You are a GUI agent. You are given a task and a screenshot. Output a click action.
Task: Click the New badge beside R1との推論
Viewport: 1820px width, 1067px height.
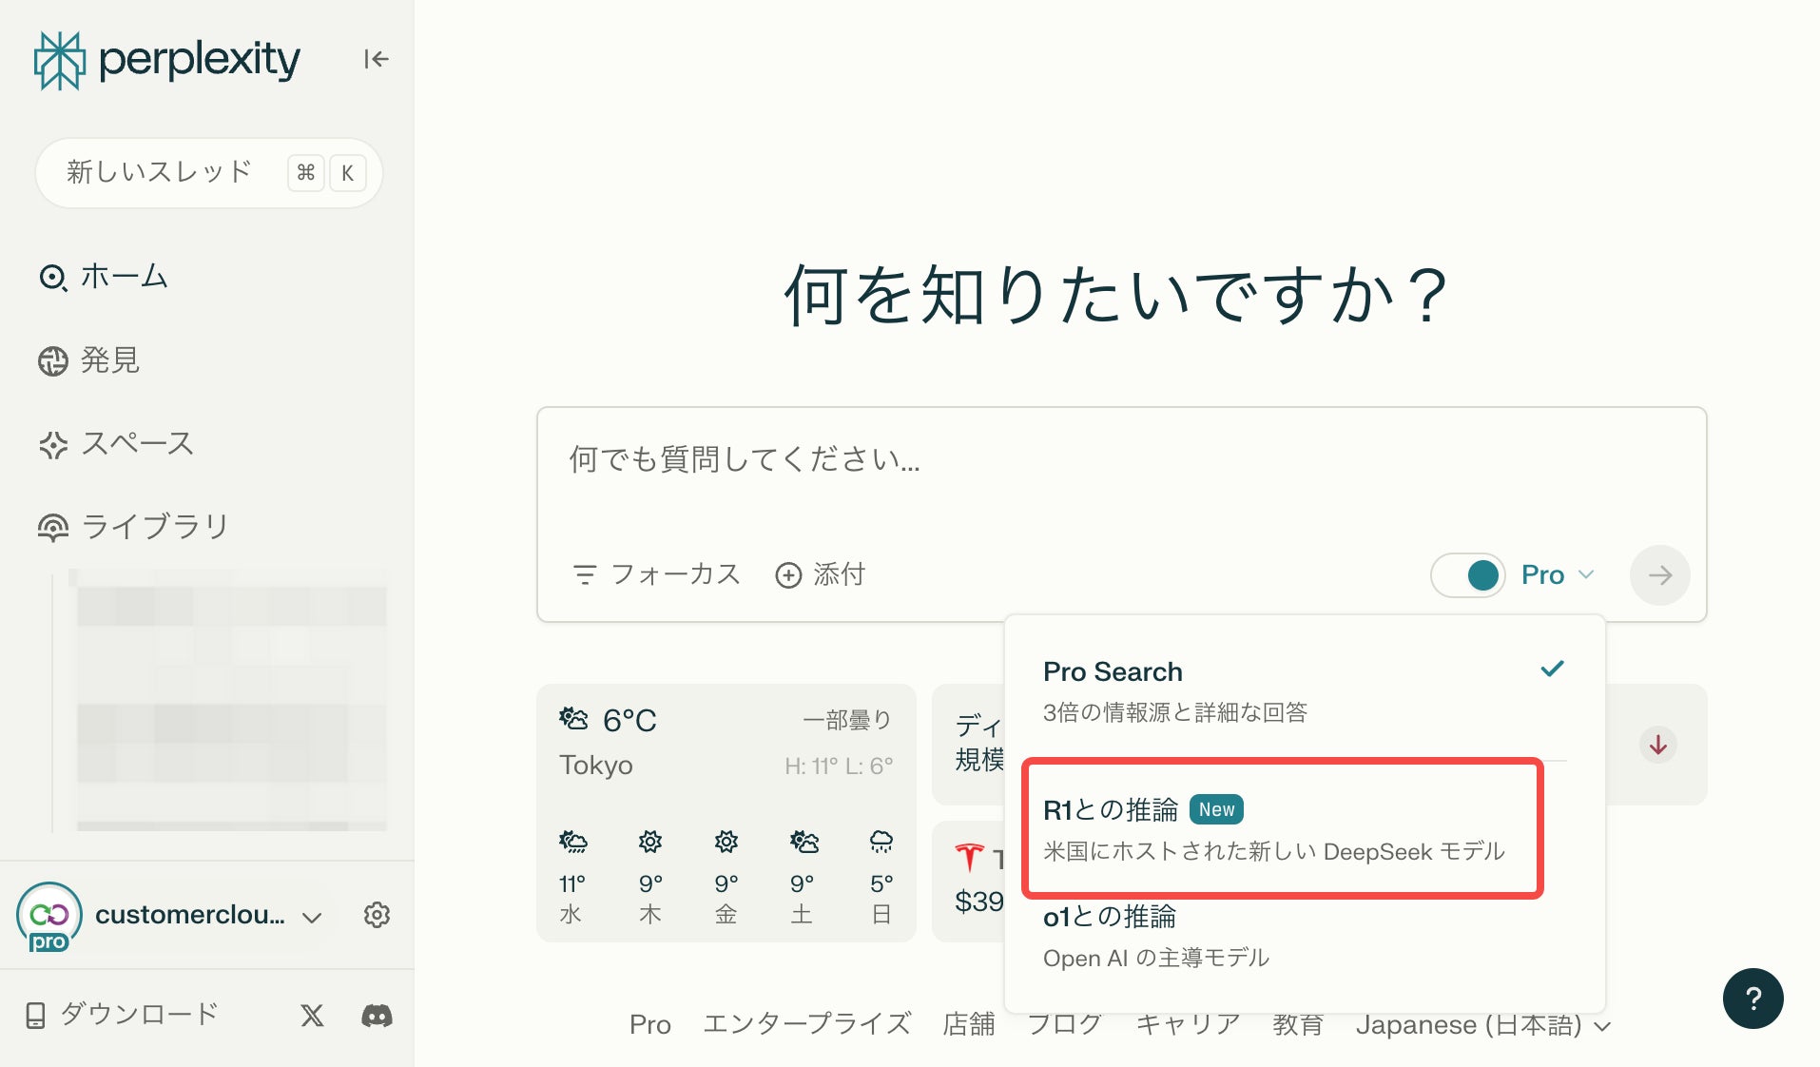(x=1216, y=809)
